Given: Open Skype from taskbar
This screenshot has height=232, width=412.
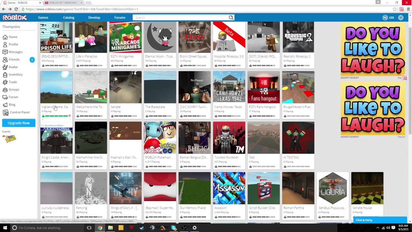Looking at the screenshot, I should [174, 227].
